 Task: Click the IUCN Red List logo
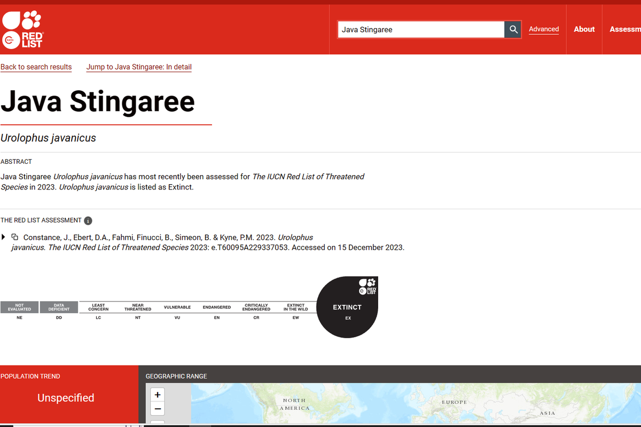pyautogui.click(x=22, y=29)
